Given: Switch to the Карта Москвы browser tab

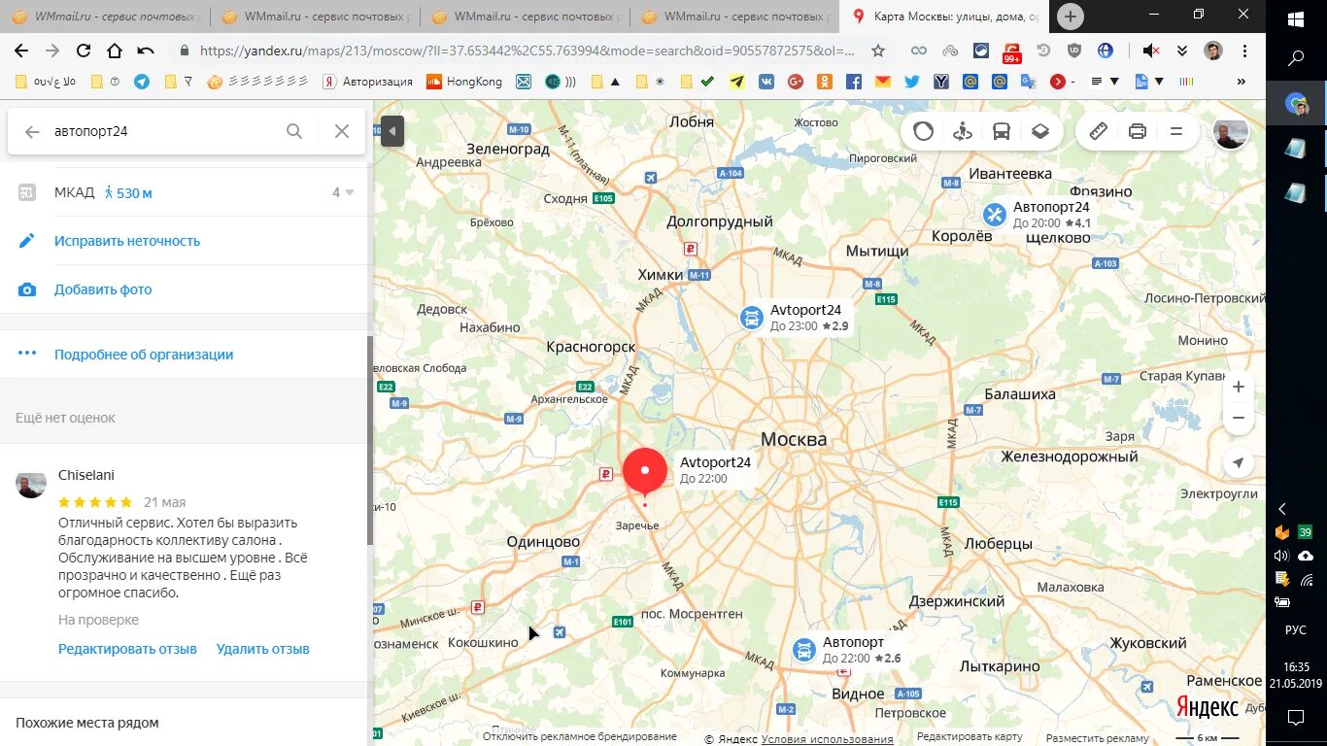Looking at the screenshot, I should click(944, 17).
